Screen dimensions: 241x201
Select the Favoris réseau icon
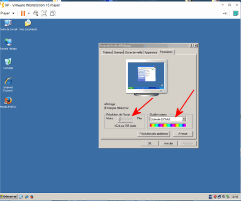point(8,44)
